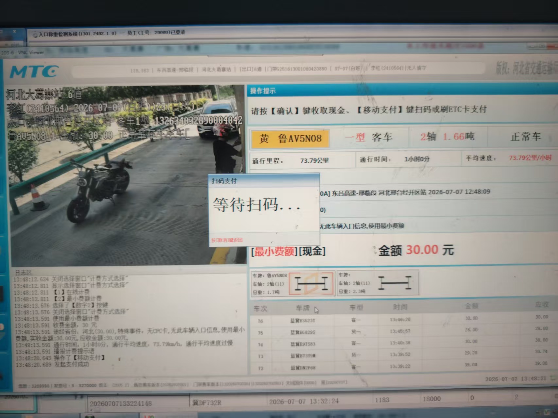Click the 18000 cell in the background window

coord(432,399)
